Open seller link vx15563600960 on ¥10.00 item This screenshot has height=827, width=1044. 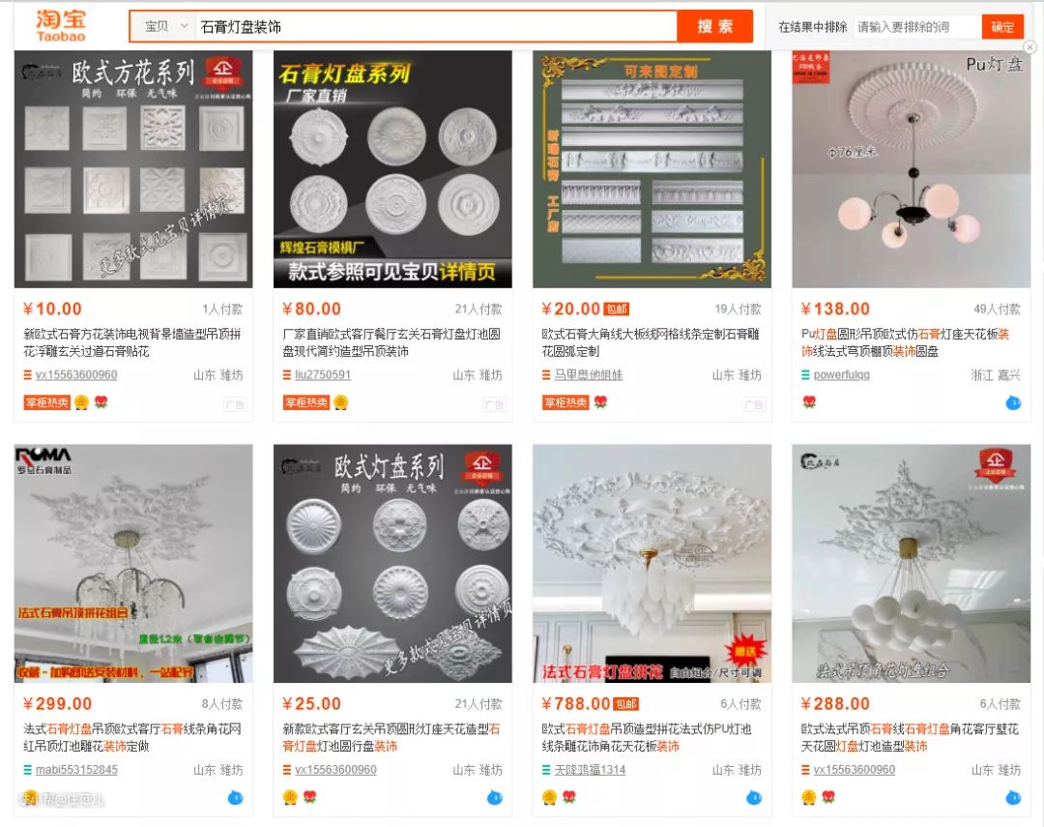[76, 375]
